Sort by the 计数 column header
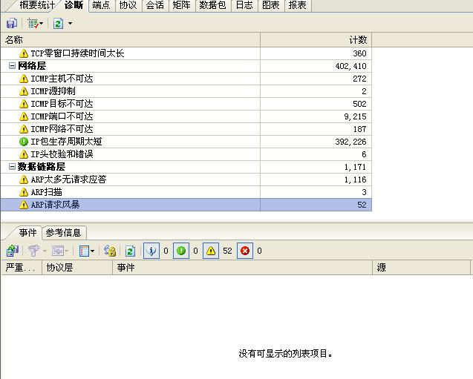 coord(316,40)
